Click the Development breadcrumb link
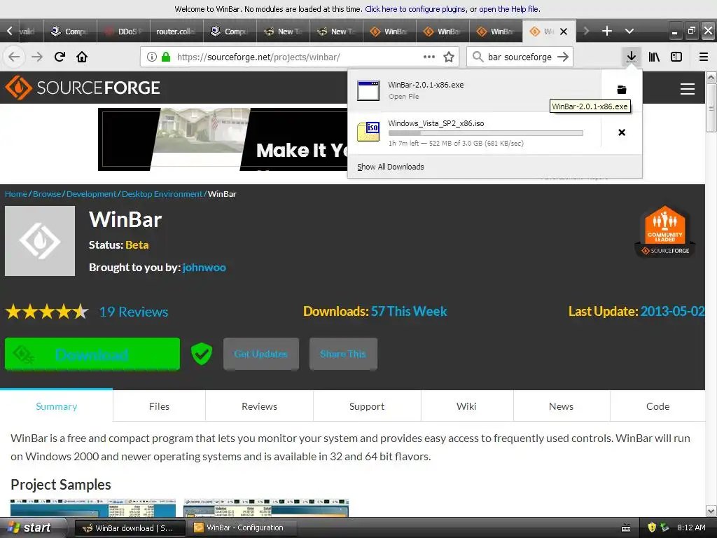 pyautogui.click(x=92, y=194)
